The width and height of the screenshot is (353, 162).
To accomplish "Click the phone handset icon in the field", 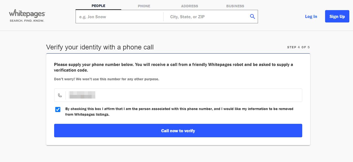I will pos(60,95).
